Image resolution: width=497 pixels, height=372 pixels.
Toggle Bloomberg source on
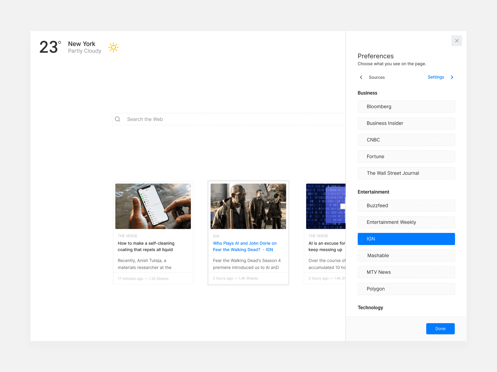pyautogui.click(x=406, y=107)
